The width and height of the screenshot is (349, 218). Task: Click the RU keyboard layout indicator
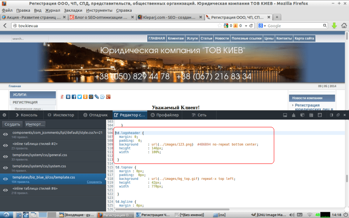[x=300, y=215]
